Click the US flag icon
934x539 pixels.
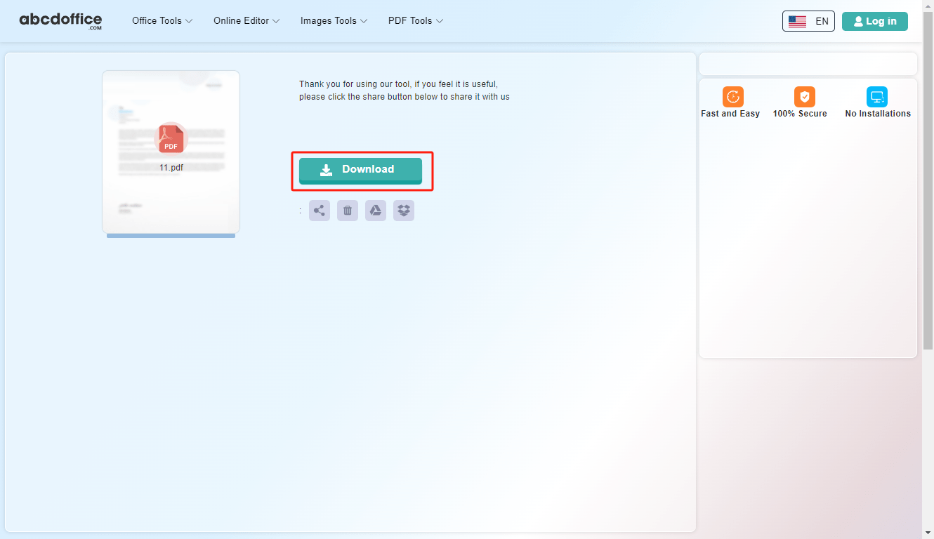(x=797, y=22)
